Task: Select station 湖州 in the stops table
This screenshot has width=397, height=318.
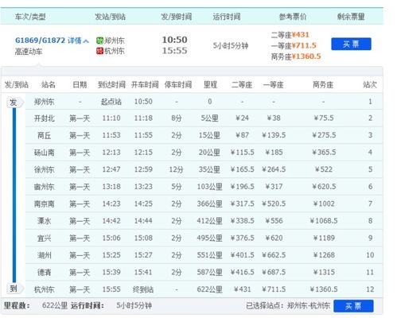Action: [44, 255]
